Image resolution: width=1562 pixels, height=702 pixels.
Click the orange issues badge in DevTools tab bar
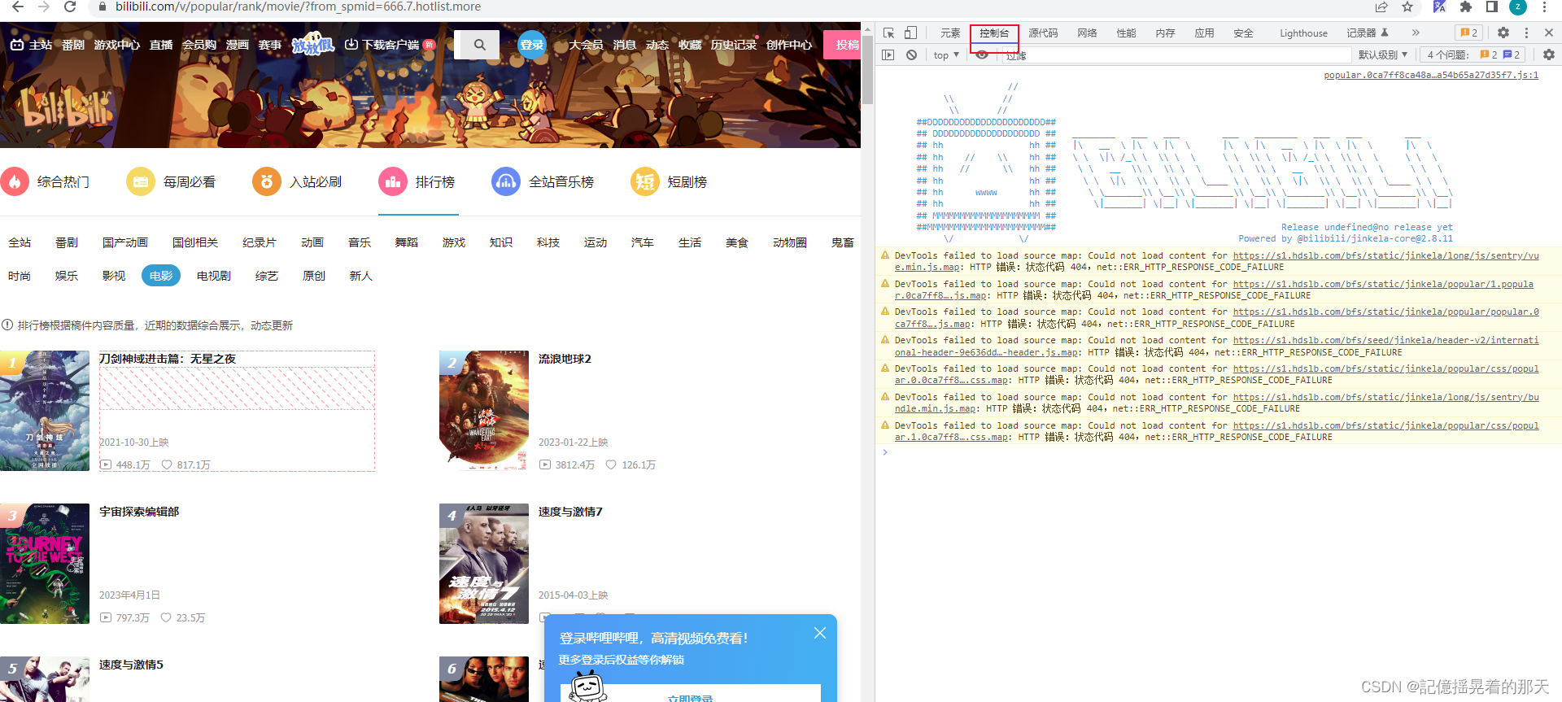pyautogui.click(x=1469, y=33)
